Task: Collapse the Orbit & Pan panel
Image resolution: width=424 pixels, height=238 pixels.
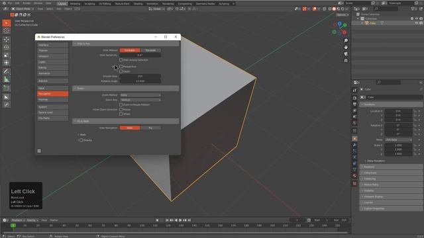Action: point(125,44)
